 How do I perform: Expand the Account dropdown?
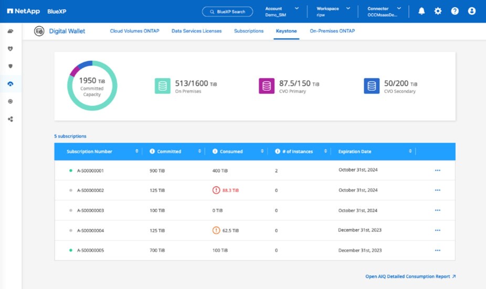pyautogui.click(x=297, y=8)
